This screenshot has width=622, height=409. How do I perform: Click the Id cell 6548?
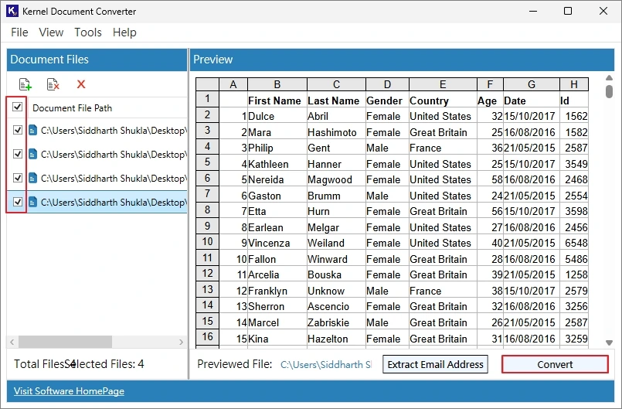tap(573, 243)
